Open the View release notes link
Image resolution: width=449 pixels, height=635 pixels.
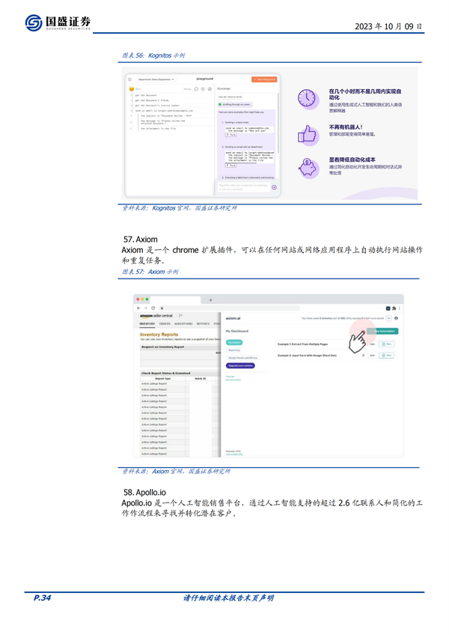(x=234, y=454)
